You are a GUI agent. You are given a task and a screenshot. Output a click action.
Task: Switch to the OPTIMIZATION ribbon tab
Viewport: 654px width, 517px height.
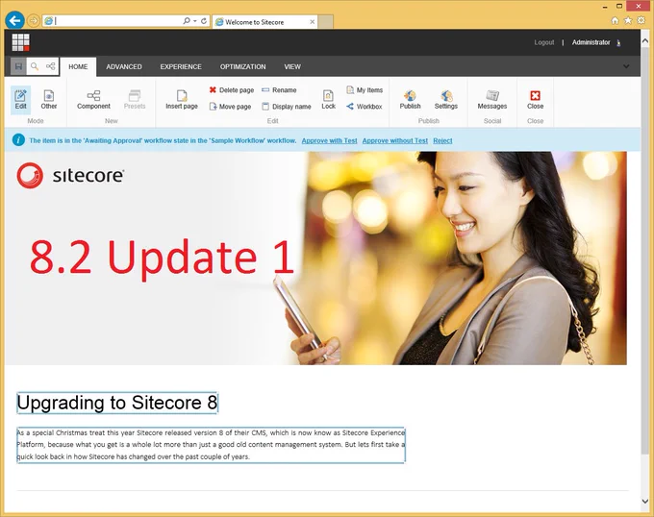(x=242, y=66)
